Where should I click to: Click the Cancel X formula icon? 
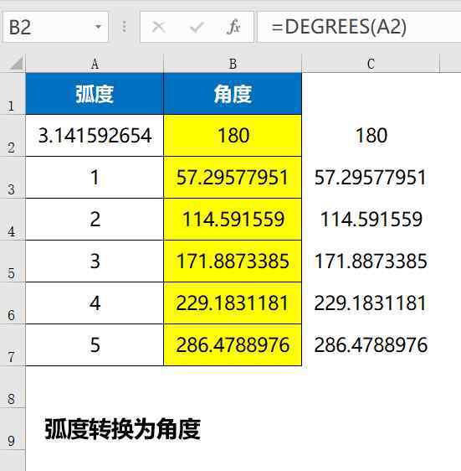tap(158, 27)
